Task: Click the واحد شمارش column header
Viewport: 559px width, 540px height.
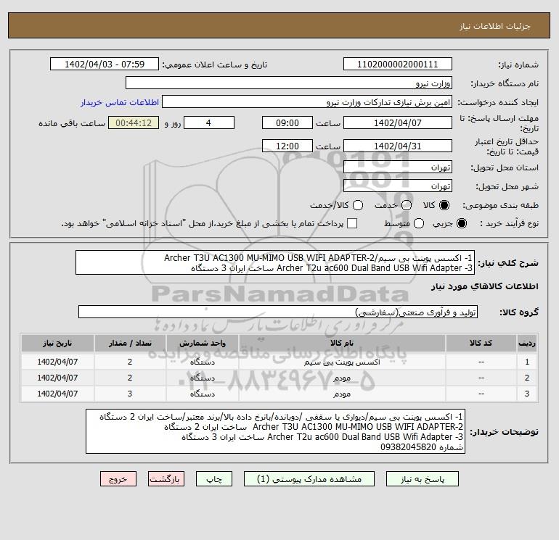Action: (202, 343)
